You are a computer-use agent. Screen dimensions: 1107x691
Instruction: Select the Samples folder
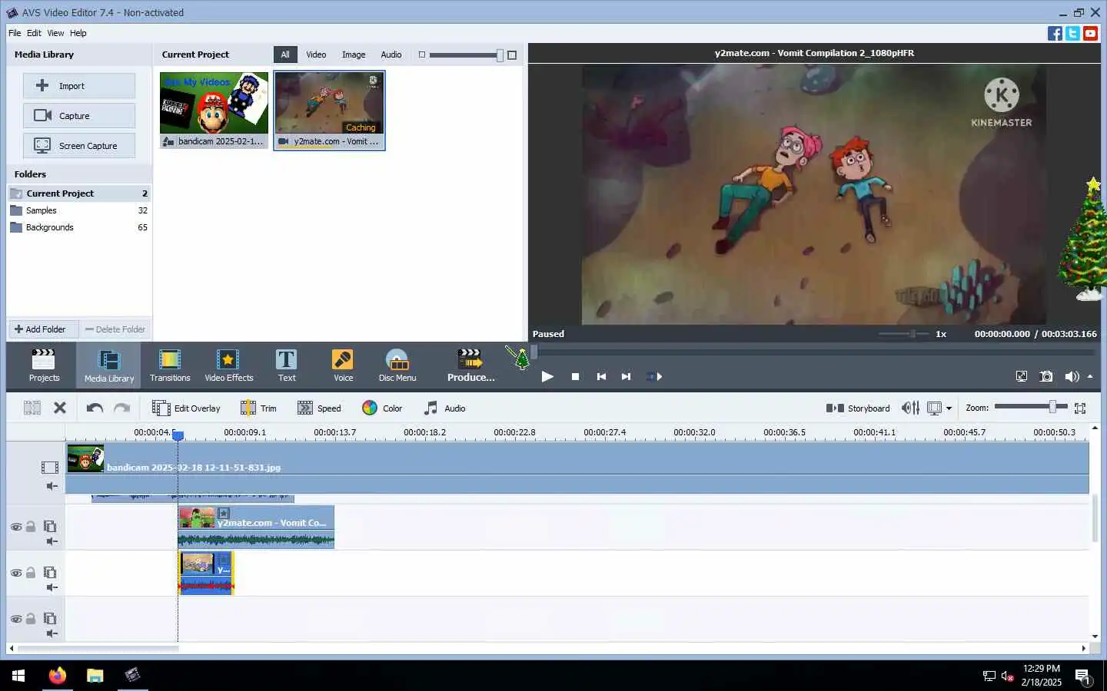coord(80,210)
